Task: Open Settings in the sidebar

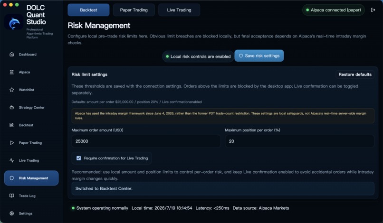Action: (x=31, y=214)
